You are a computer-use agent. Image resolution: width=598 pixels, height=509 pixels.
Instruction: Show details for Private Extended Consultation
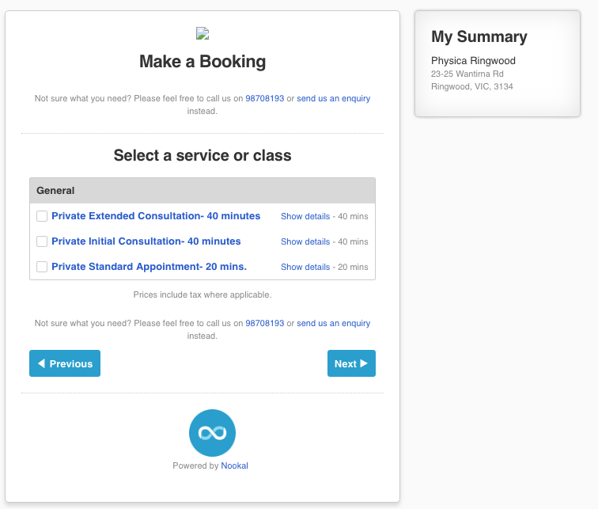click(305, 216)
